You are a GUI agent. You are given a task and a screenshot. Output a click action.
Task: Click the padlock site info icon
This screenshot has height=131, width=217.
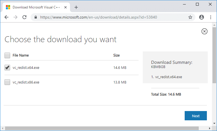36,17
